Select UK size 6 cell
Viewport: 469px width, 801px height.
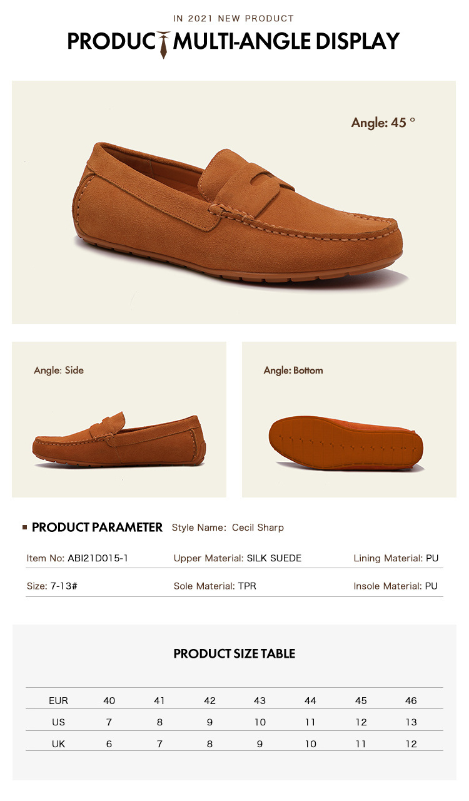[x=109, y=744]
